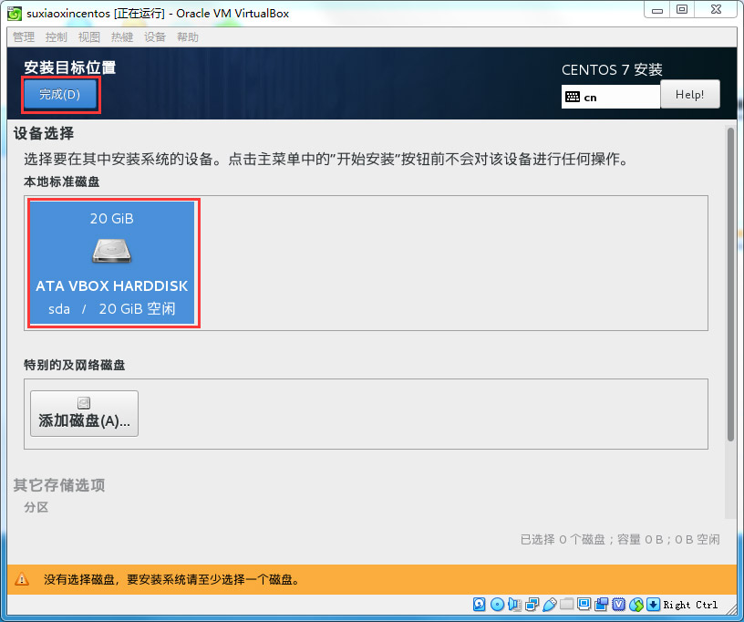Open the 帮助 menu
This screenshot has width=744, height=622.
tap(188, 37)
